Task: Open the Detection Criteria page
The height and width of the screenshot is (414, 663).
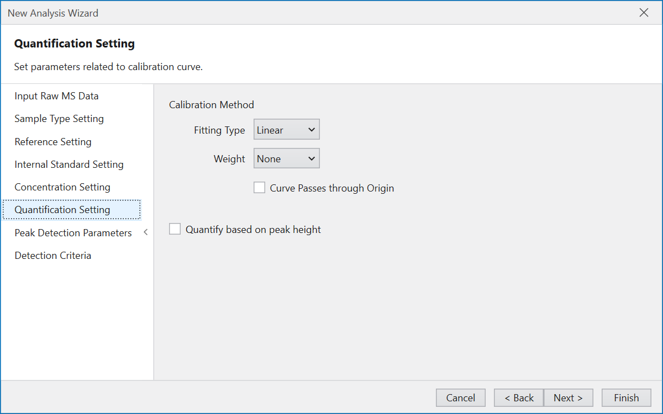Action: pyautogui.click(x=52, y=255)
